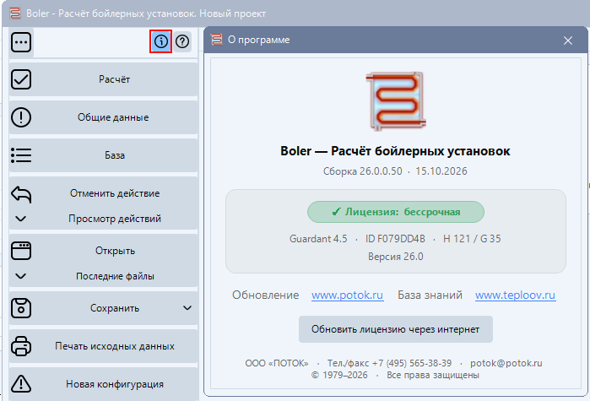Click the Обновление label

click(266, 295)
